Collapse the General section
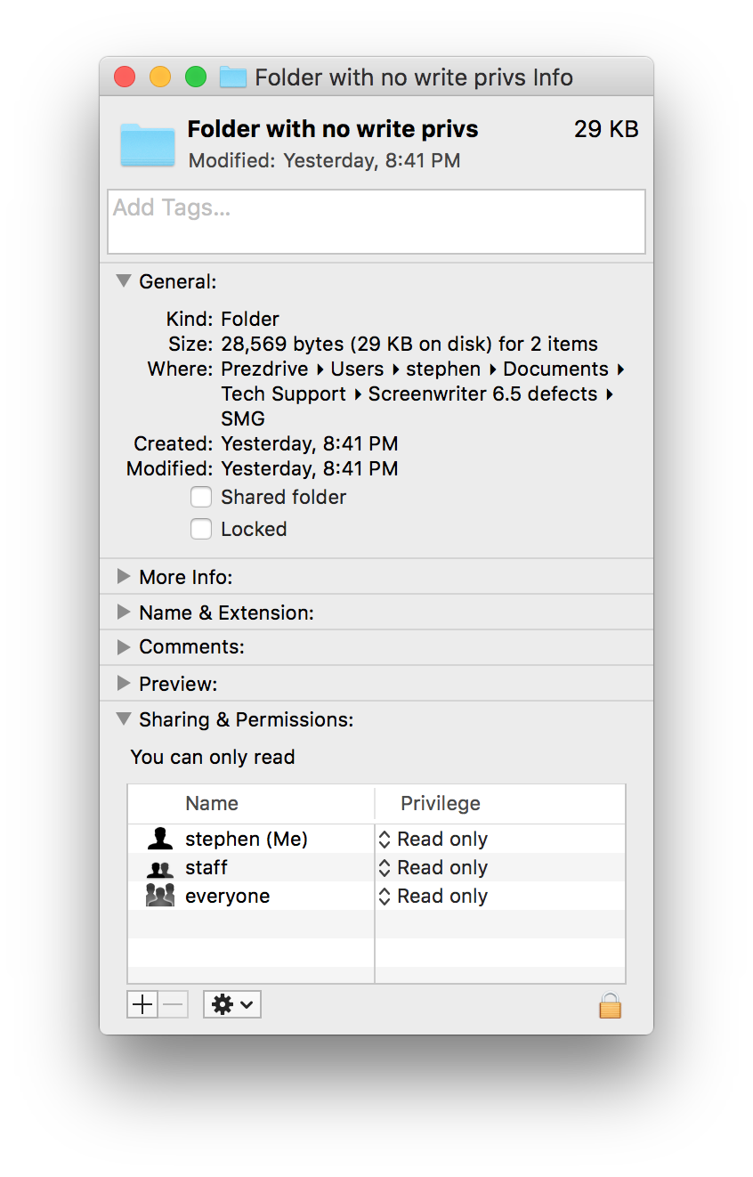The width and height of the screenshot is (753, 1177). [124, 281]
